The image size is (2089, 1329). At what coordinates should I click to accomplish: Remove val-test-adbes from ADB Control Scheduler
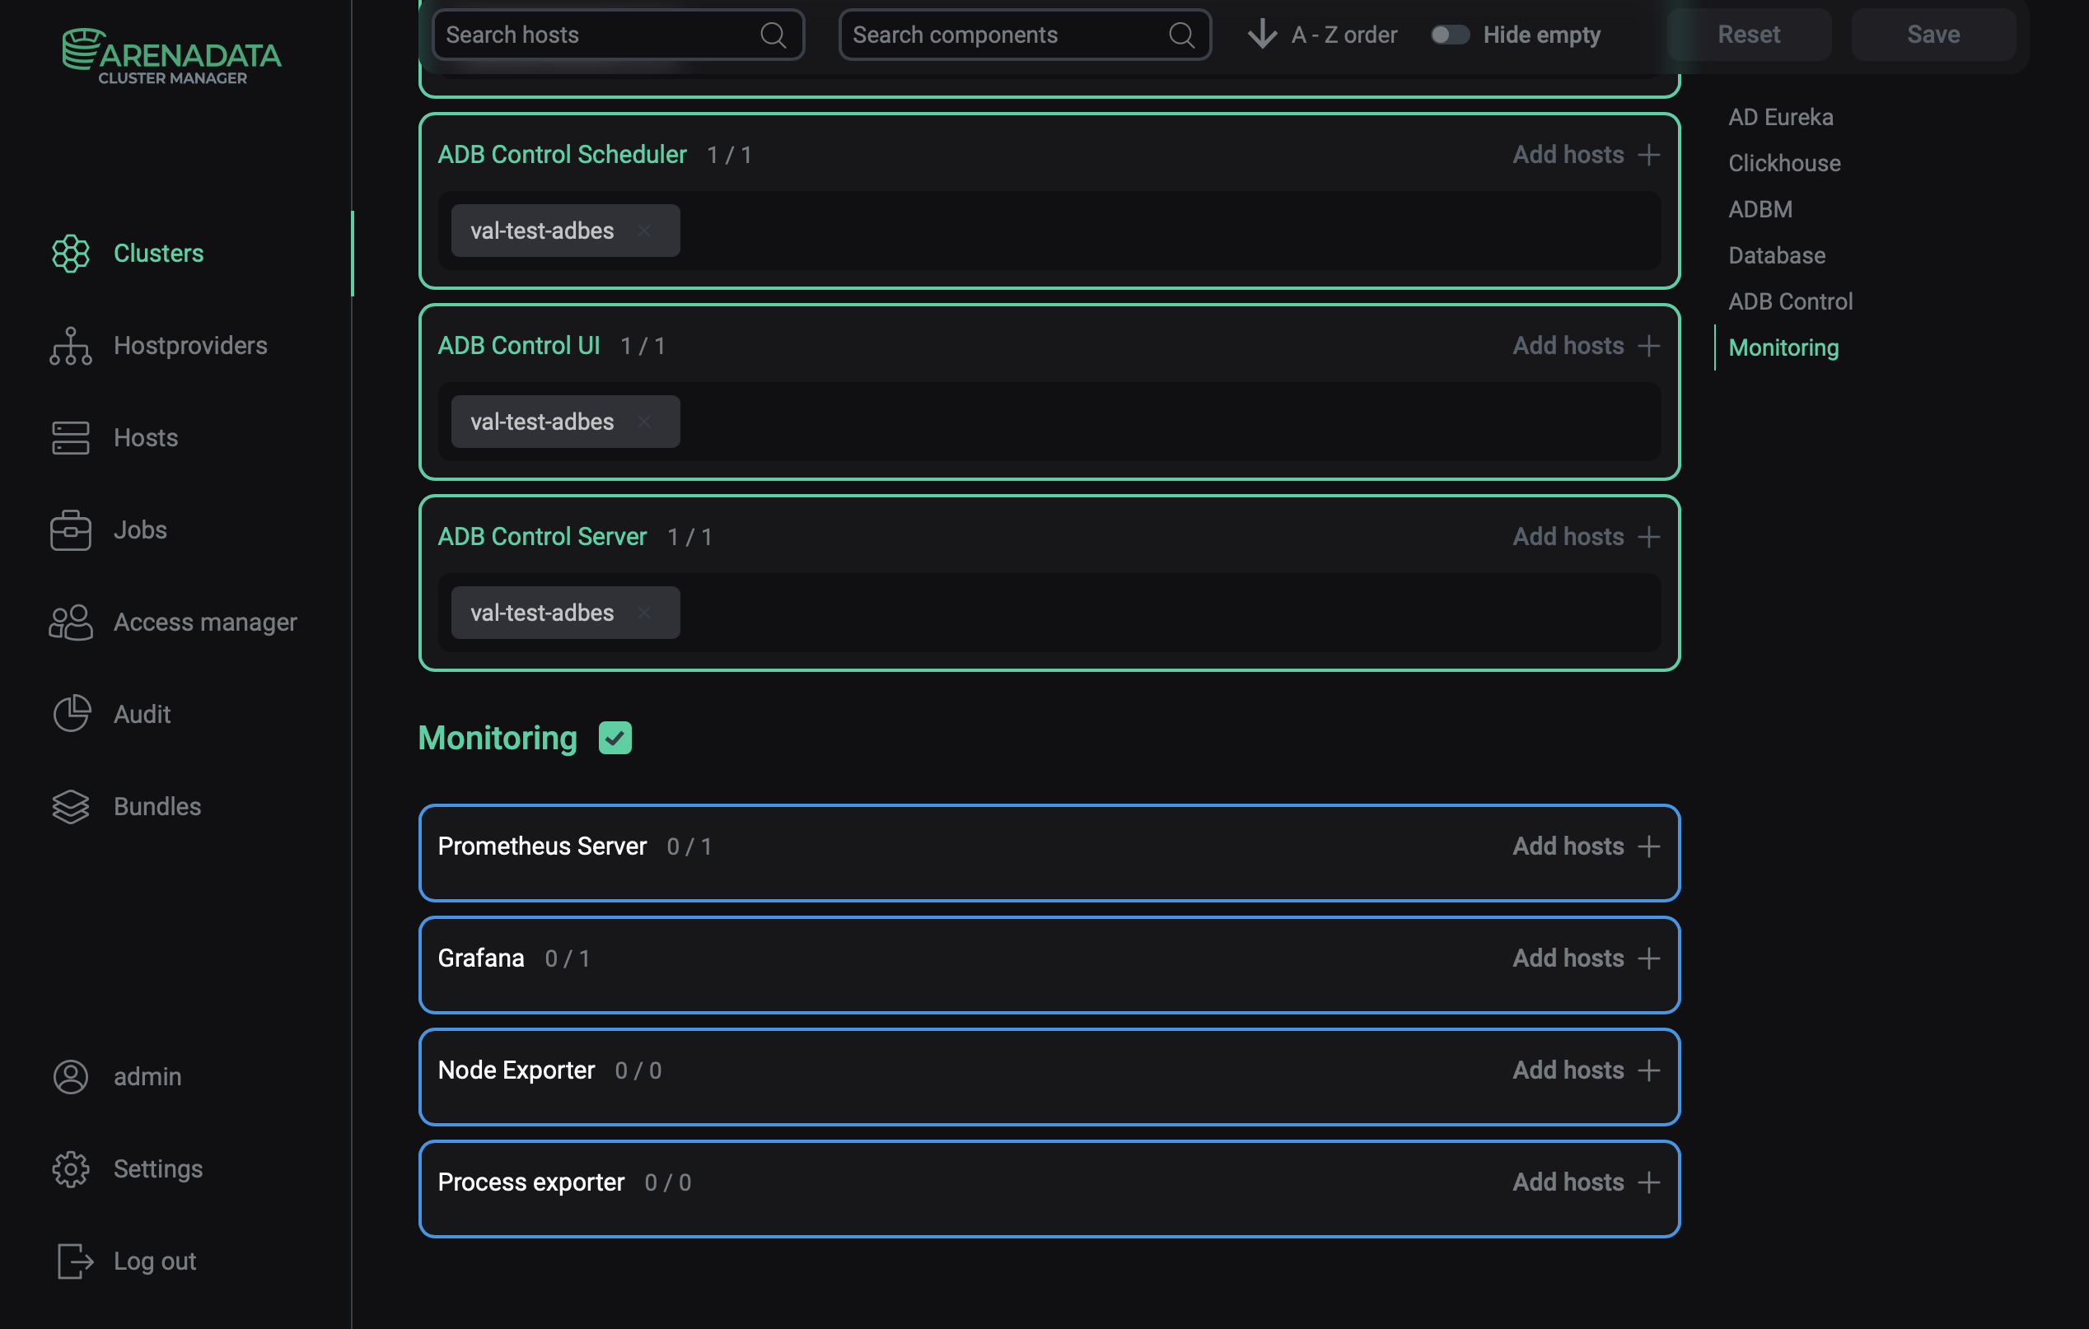[644, 231]
